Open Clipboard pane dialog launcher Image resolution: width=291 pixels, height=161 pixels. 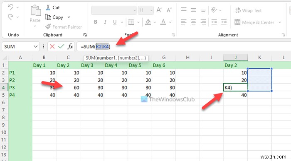(85, 35)
